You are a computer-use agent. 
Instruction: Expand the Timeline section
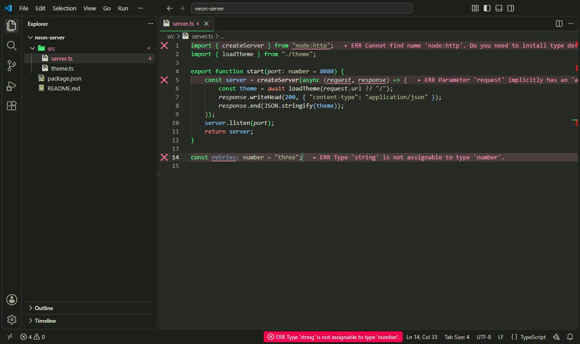(x=90, y=321)
